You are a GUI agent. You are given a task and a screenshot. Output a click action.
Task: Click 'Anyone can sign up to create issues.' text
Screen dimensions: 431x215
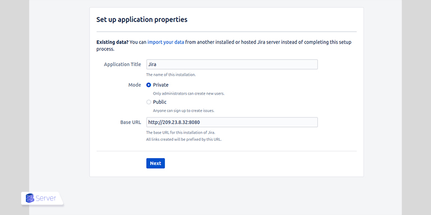[184, 111]
